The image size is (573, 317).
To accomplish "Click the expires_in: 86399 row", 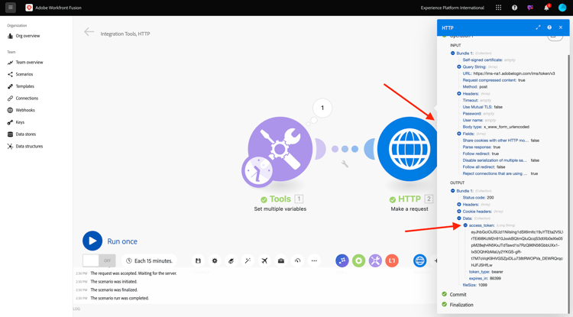I will coord(485,278).
